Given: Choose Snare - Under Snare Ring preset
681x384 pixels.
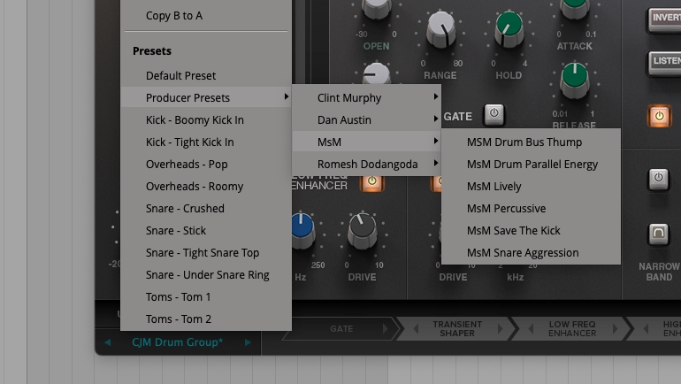Looking at the screenshot, I should 206,275.
